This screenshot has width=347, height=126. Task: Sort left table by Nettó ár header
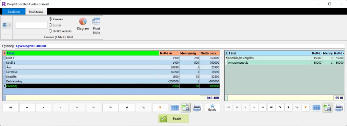click(169, 53)
